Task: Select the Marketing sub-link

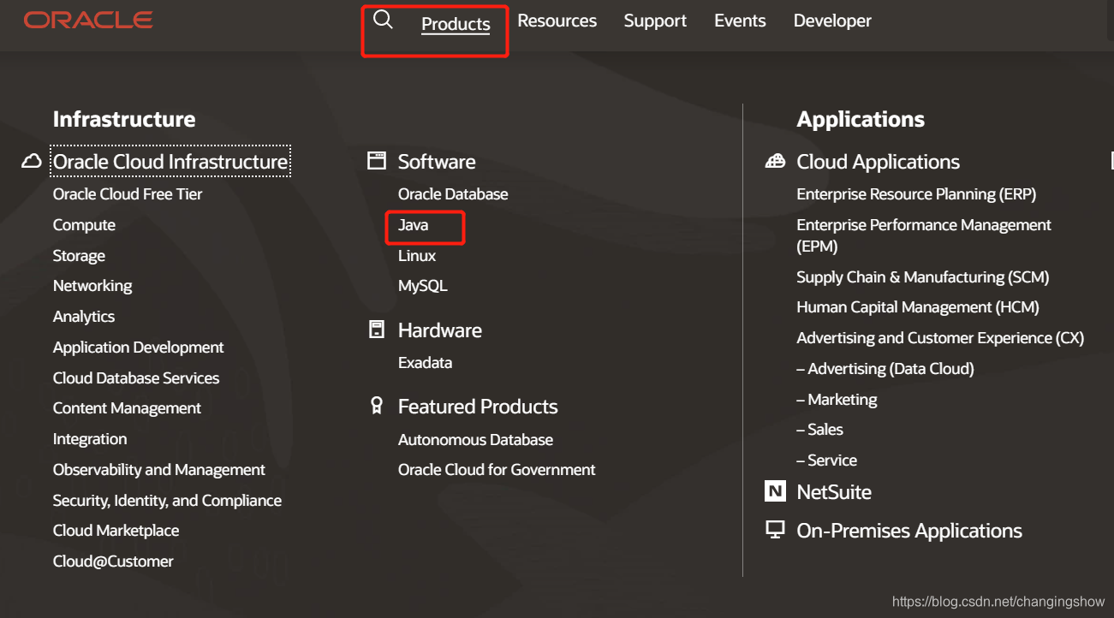Action: tap(837, 400)
